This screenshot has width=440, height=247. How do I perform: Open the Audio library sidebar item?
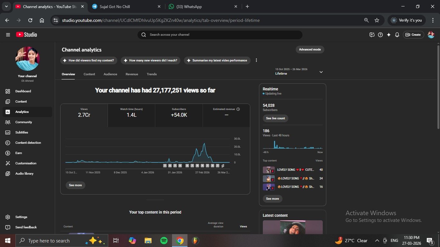(24, 174)
